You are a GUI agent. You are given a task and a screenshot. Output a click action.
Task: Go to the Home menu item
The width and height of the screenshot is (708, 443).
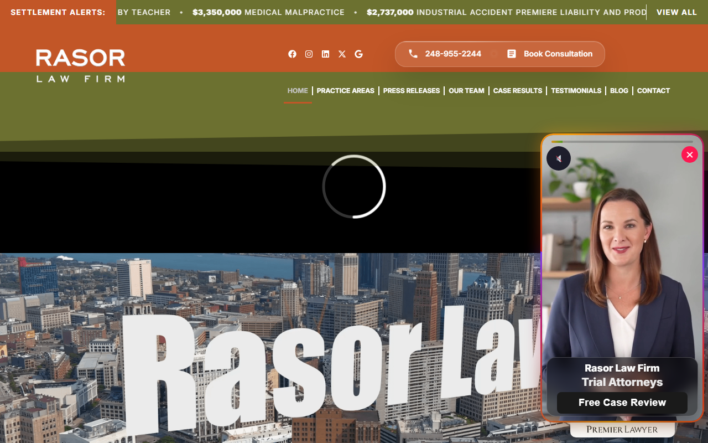[298, 91]
